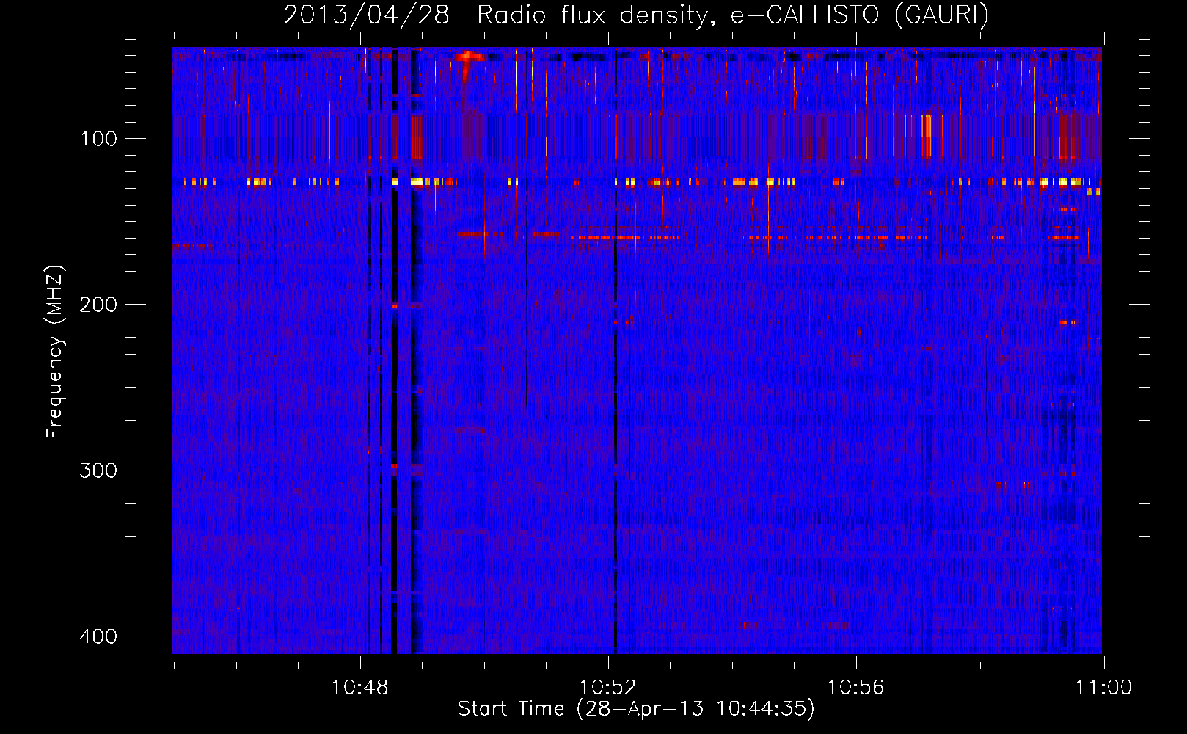
Task: Click the '10:48' time tick label
Action: [x=359, y=688]
